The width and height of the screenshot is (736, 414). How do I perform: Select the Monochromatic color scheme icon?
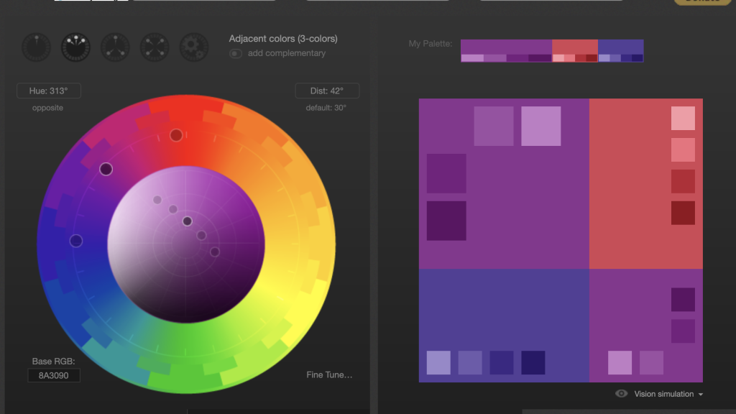[36, 47]
